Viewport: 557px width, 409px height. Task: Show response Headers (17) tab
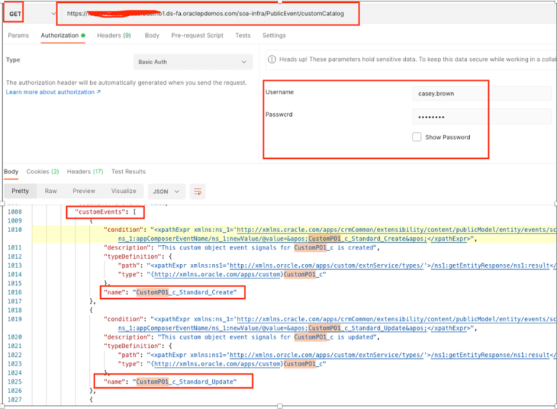pos(85,172)
